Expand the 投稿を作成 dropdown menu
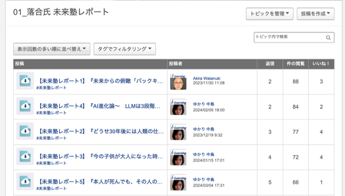This screenshot has height=196, width=345. pyautogui.click(x=316, y=14)
